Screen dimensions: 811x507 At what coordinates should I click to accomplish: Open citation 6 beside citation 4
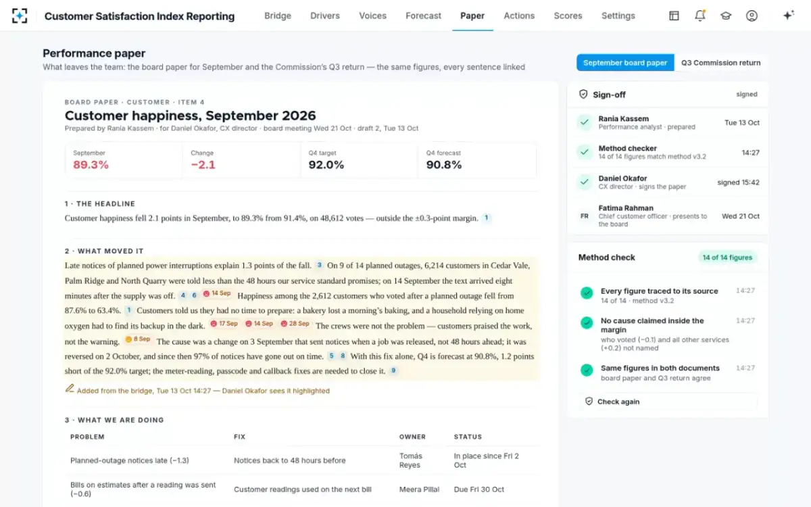coord(195,295)
